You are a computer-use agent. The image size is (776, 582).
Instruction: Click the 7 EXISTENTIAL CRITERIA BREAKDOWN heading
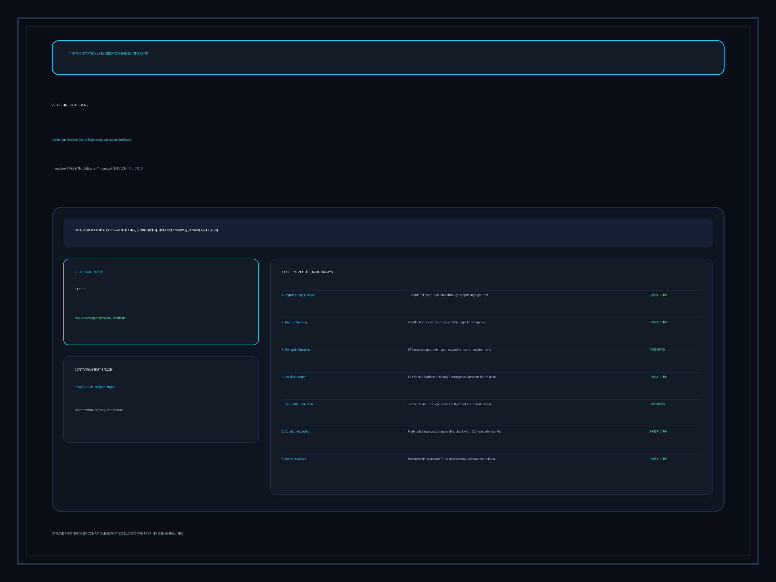coord(307,272)
